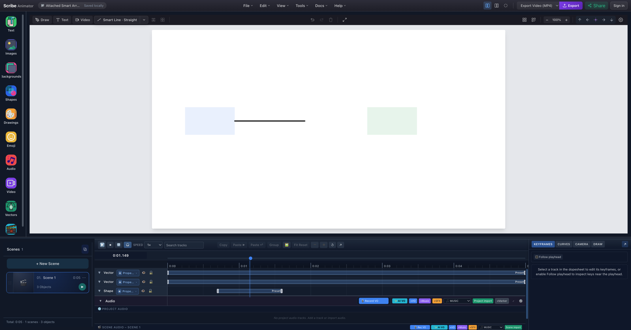The image size is (631, 330).
Task: Open the Audio library in sidebar
Action: [x=11, y=163]
